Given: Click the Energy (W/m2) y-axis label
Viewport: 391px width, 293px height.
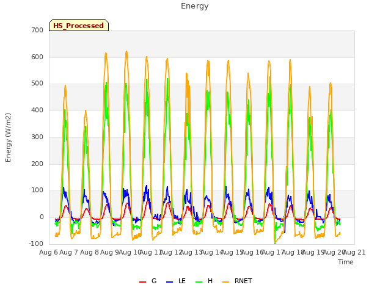Looking at the screenshot, I should [8, 137].
